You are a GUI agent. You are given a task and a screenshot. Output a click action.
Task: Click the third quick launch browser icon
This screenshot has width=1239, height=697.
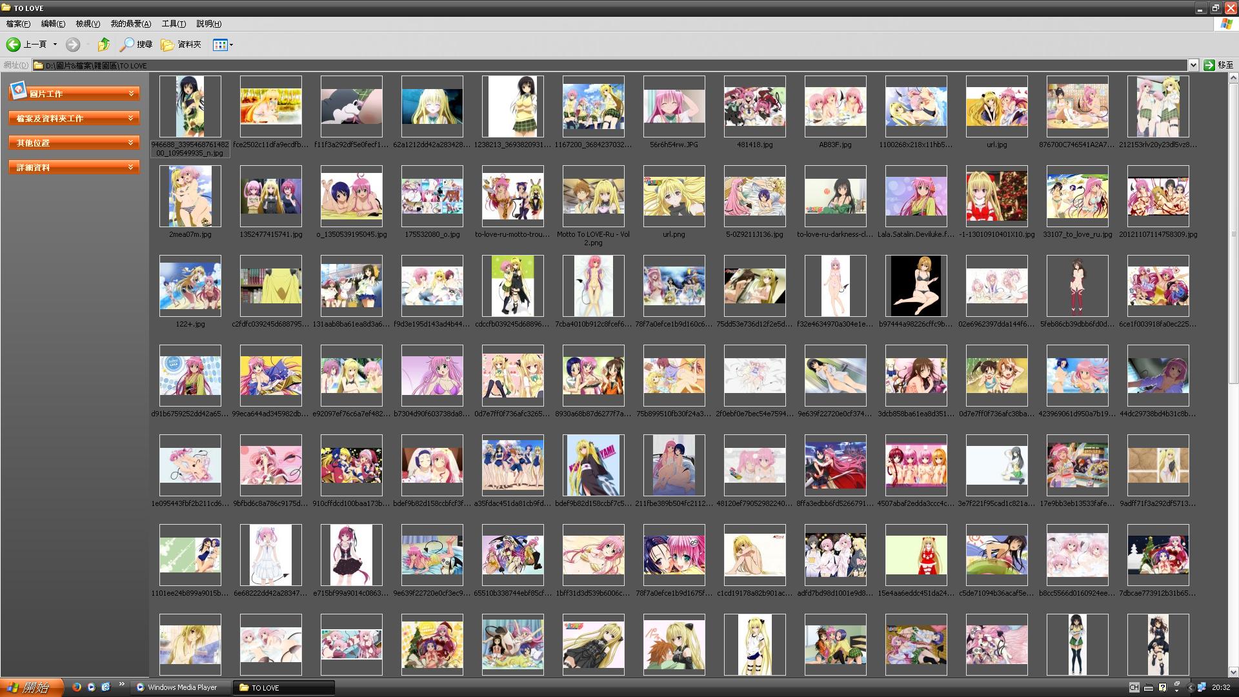click(x=106, y=687)
